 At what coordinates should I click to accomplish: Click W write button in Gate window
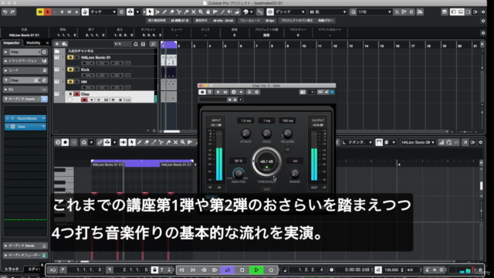tap(225, 92)
